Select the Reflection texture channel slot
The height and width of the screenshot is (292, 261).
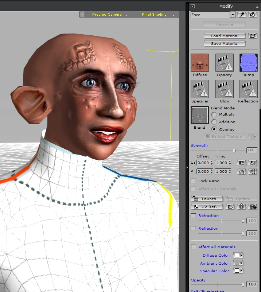click(249, 89)
